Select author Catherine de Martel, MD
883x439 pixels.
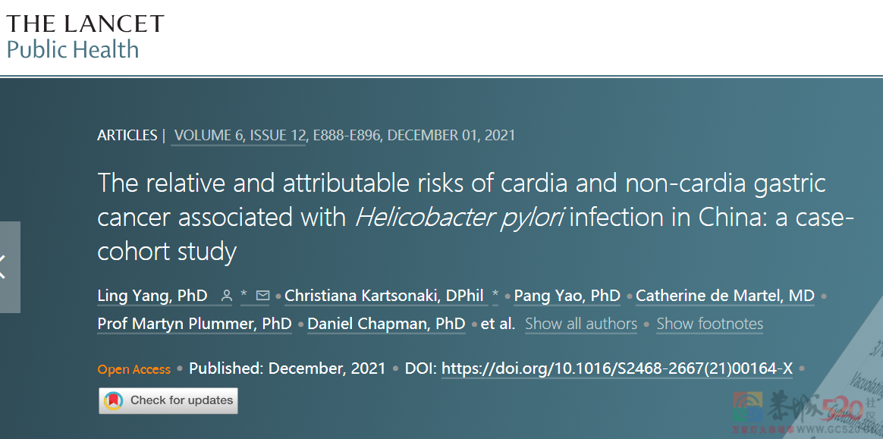click(725, 296)
